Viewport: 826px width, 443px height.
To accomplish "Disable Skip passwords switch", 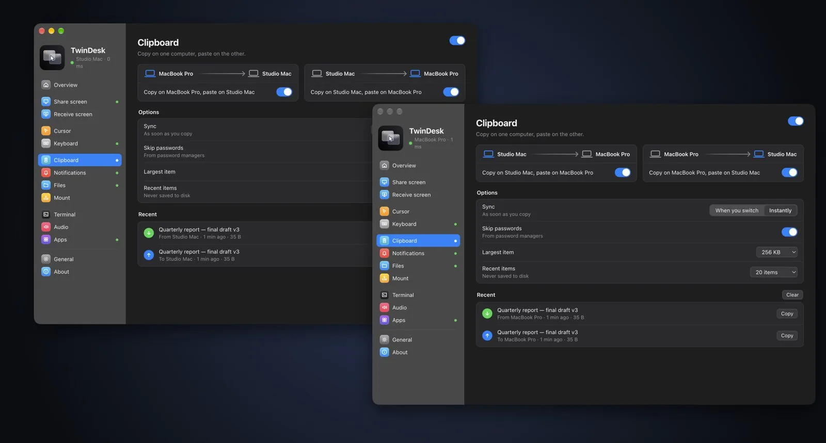I will (x=789, y=232).
